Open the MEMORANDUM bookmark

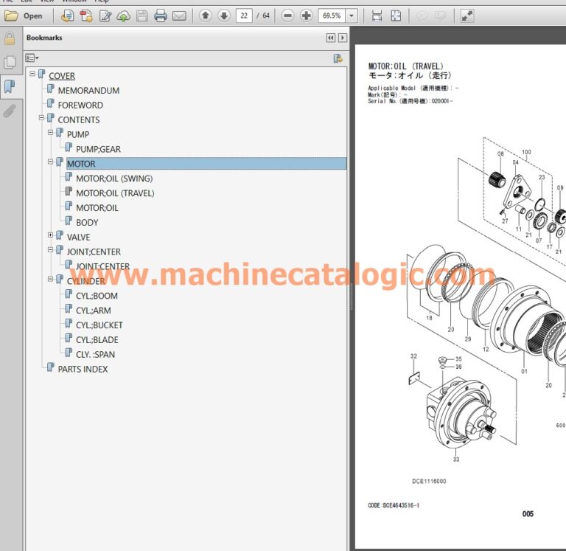[x=88, y=90]
